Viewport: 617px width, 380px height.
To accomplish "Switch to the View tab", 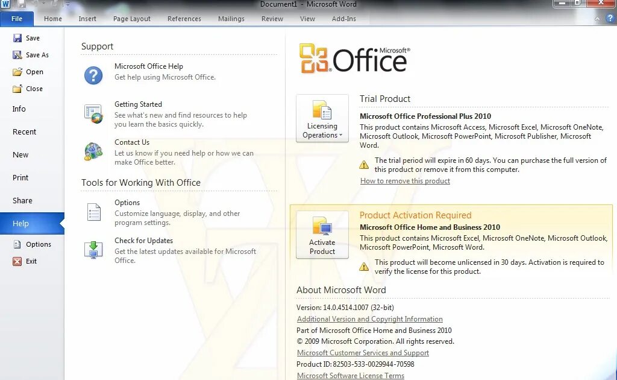I will 307,19.
